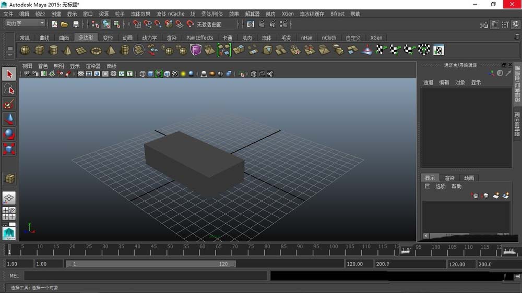Image resolution: width=522 pixels, height=293 pixels.
Task: Activate the Rotate tool
Action: (x=9, y=134)
